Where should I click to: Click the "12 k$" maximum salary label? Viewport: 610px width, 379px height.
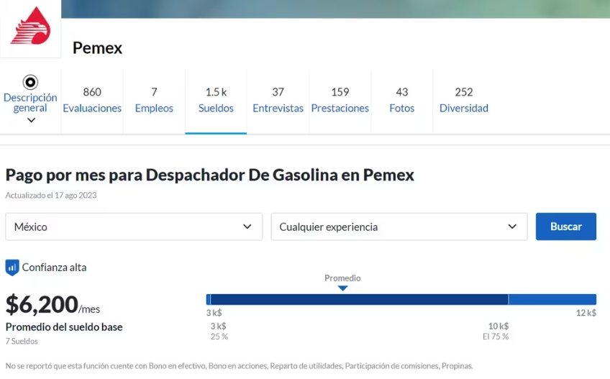point(586,313)
